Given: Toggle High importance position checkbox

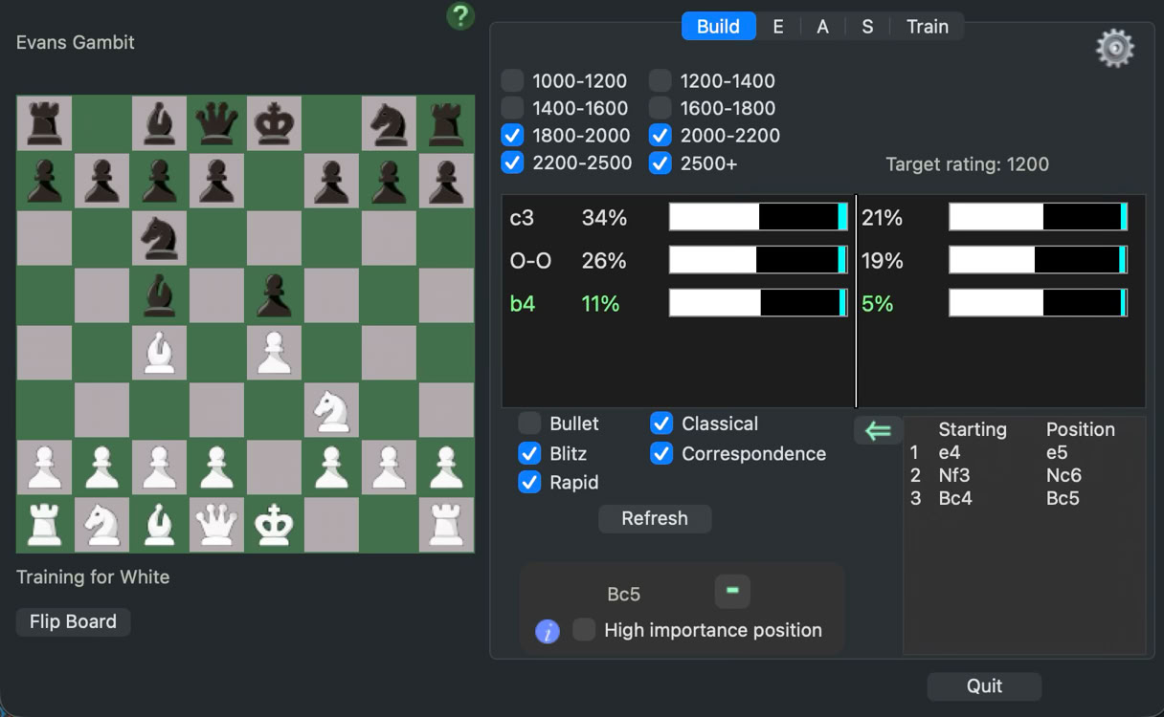Looking at the screenshot, I should (584, 630).
